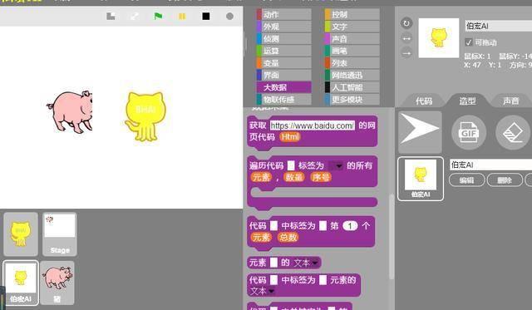Edit the costume name field 伯宏AI
The image size is (532, 310).
tap(490, 165)
